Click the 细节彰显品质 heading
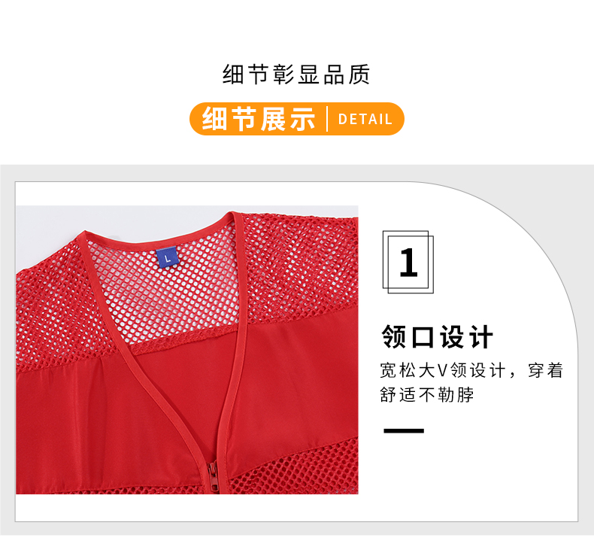594x553 pixels. [x=296, y=74]
